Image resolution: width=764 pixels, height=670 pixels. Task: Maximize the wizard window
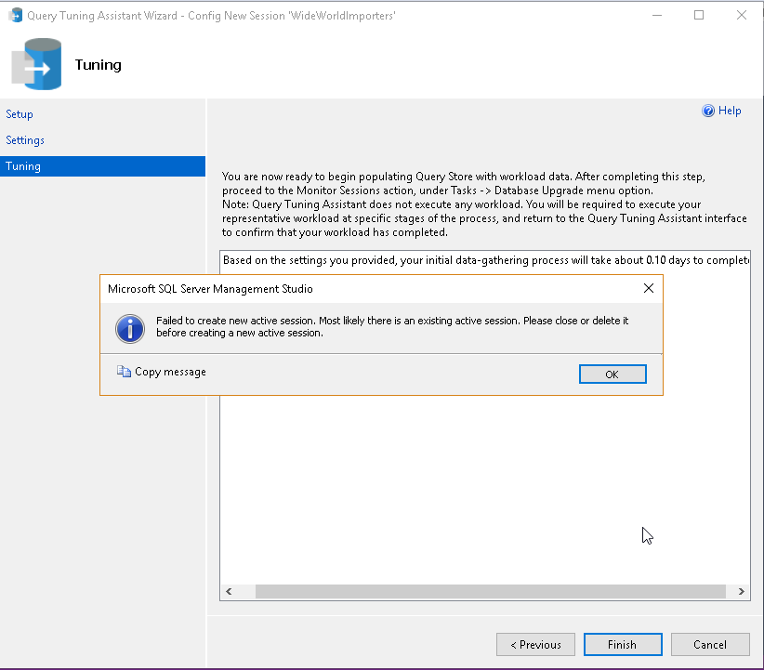click(x=699, y=15)
